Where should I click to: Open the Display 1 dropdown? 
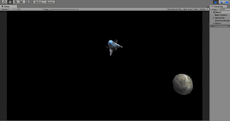click(x=8, y=9)
